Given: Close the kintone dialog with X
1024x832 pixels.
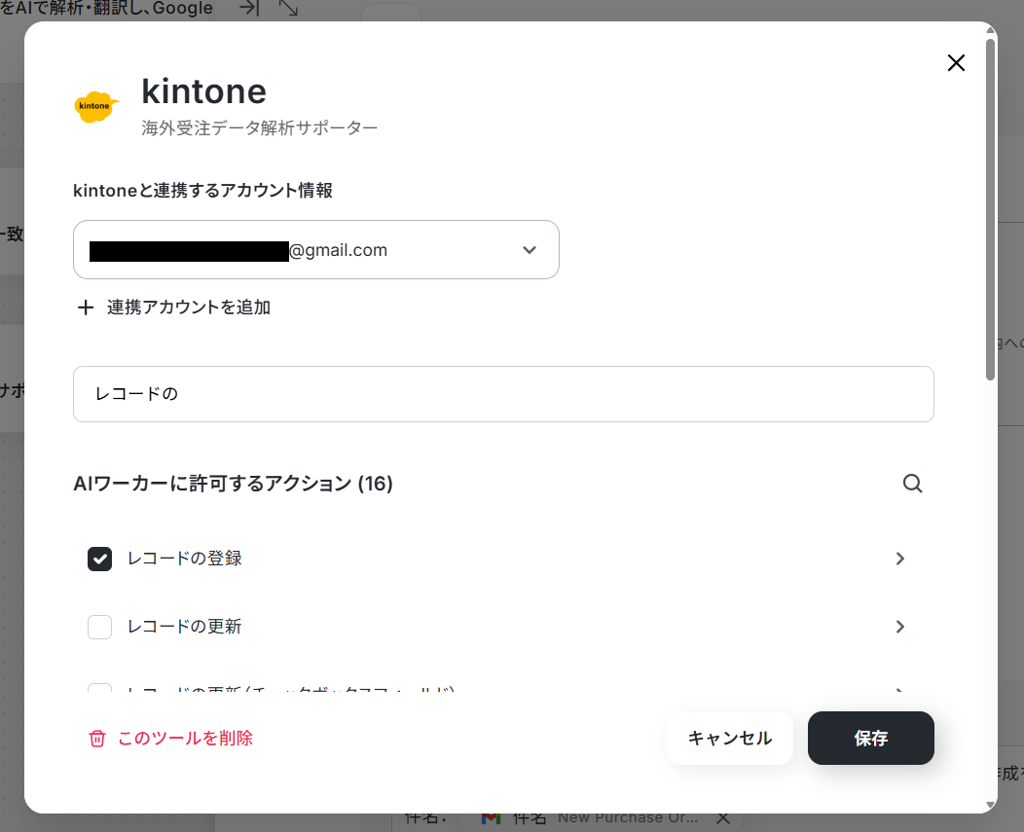Looking at the screenshot, I should (x=956, y=62).
